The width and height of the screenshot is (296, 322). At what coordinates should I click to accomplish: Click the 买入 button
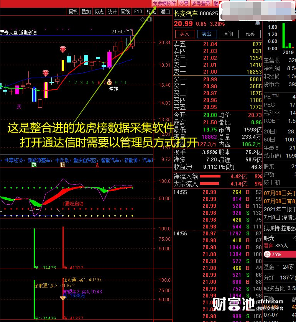[x=185, y=34]
